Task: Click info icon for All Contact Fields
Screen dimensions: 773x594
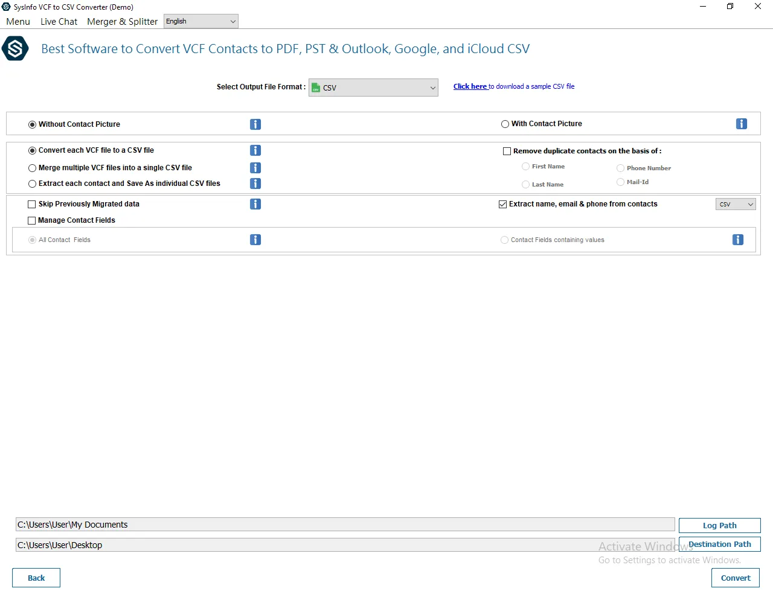Action: [x=255, y=240]
